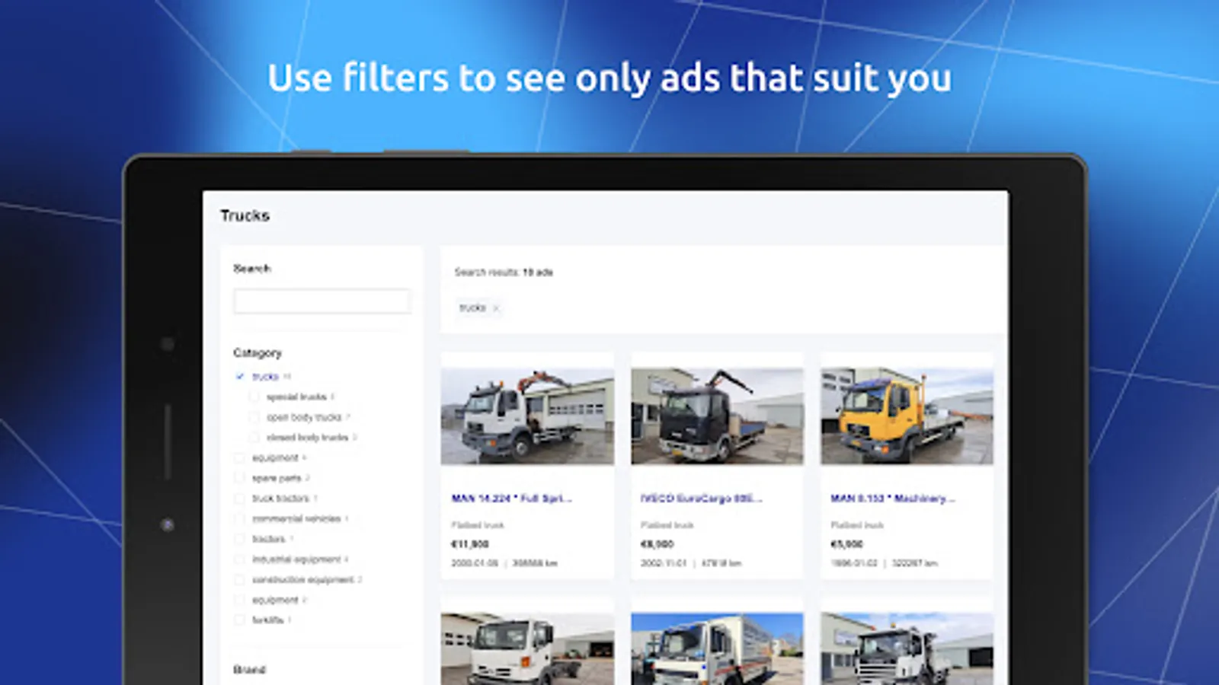Image resolution: width=1219 pixels, height=685 pixels.
Task: Open the bottom-row white crane truck photo
Action: (907, 648)
